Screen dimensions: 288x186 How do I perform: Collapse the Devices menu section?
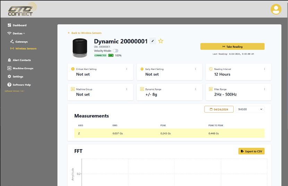point(24,33)
